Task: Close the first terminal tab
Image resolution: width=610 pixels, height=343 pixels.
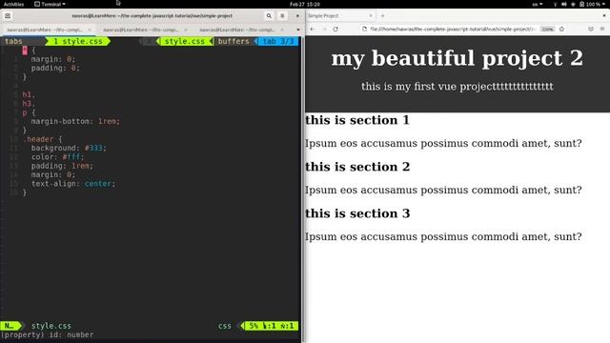Action: click(x=90, y=30)
